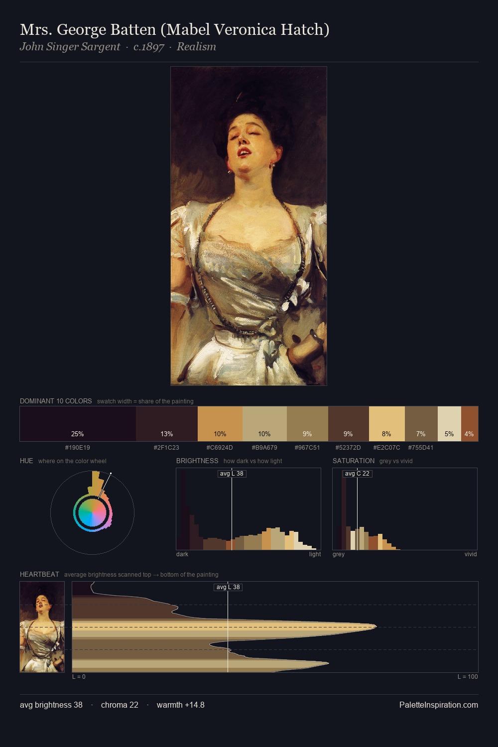Click the 'dark' axis label under brightness
Viewport: 498px width, 747px height.
[182, 554]
